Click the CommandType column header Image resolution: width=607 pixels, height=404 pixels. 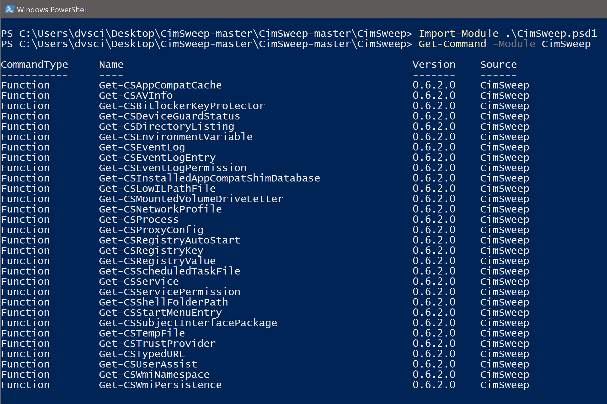34,65
